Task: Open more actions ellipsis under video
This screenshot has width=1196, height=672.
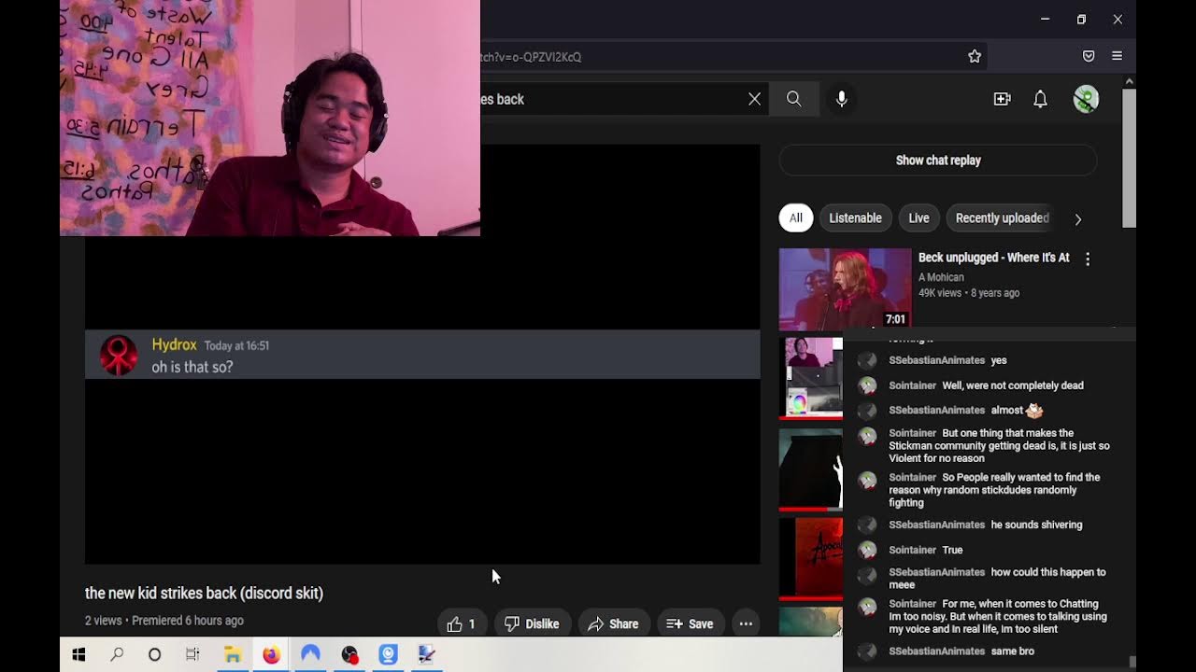Action: click(746, 623)
